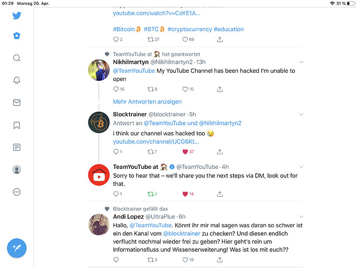This screenshot has height=268, width=357.
Task: Open dropdown arrow on Blocktrainer's tweet
Action: pos(301,114)
